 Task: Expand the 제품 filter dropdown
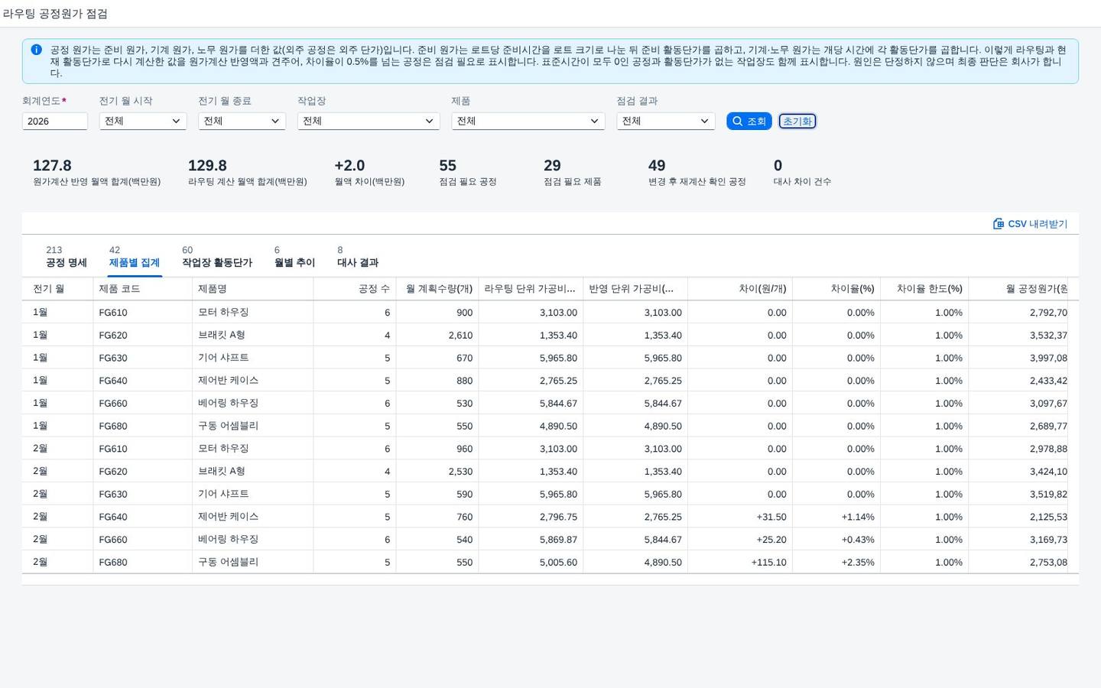(x=528, y=121)
